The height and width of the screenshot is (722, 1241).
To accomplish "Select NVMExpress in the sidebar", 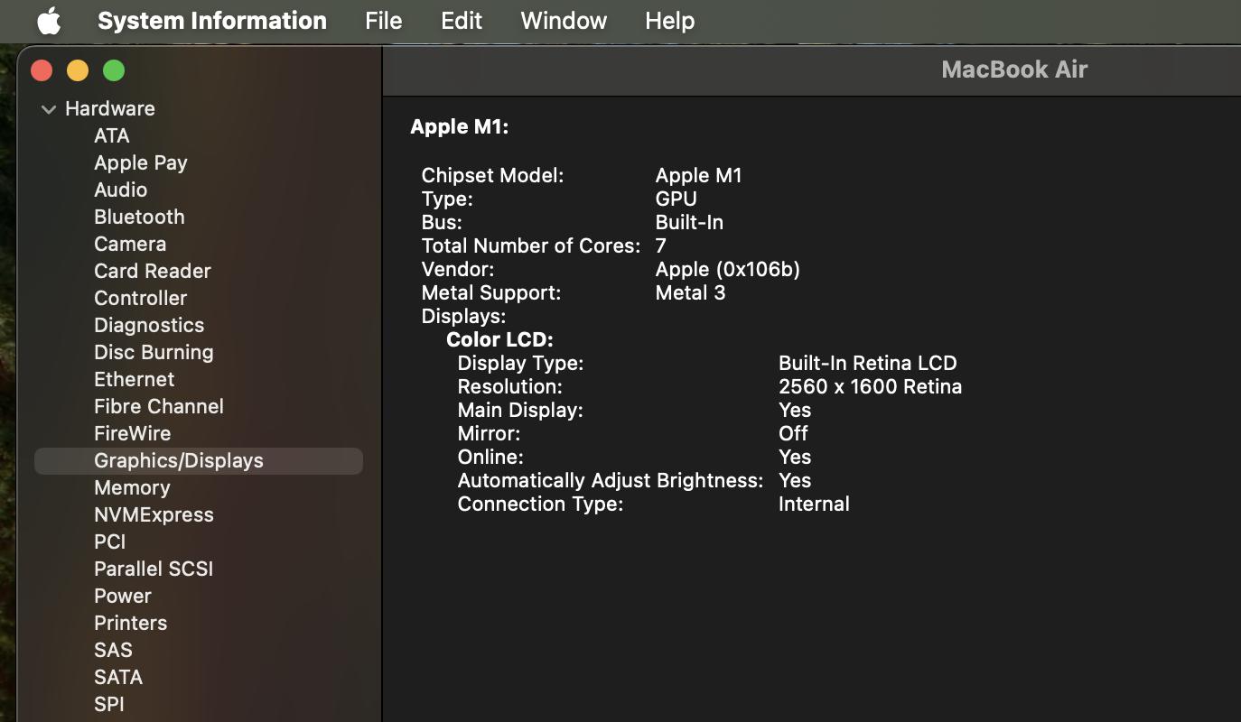I will 154,514.
